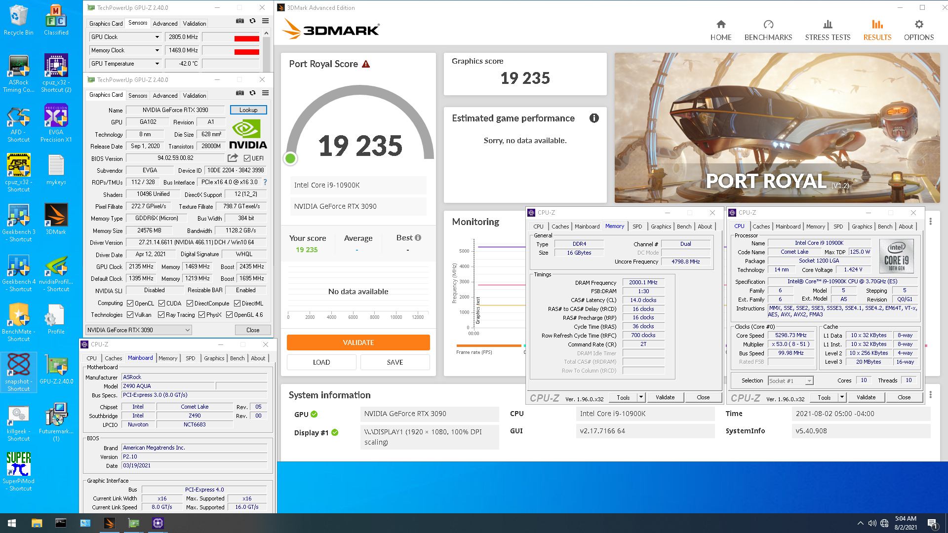Open the Windows Start menu
The width and height of the screenshot is (948, 533).
point(12,523)
